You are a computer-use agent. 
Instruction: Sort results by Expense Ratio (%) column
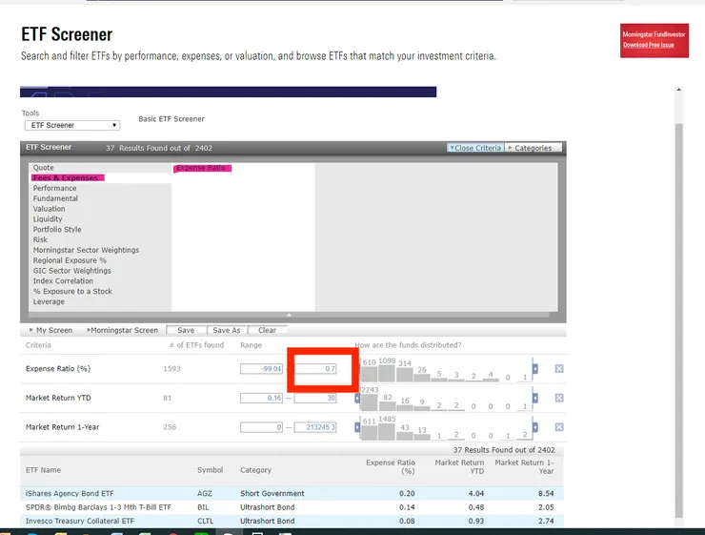tap(391, 467)
